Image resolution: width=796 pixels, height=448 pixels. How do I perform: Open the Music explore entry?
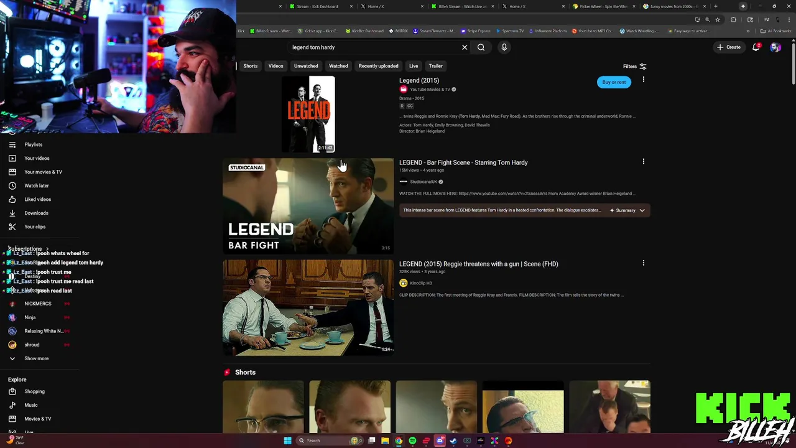click(x=30, y=405)
